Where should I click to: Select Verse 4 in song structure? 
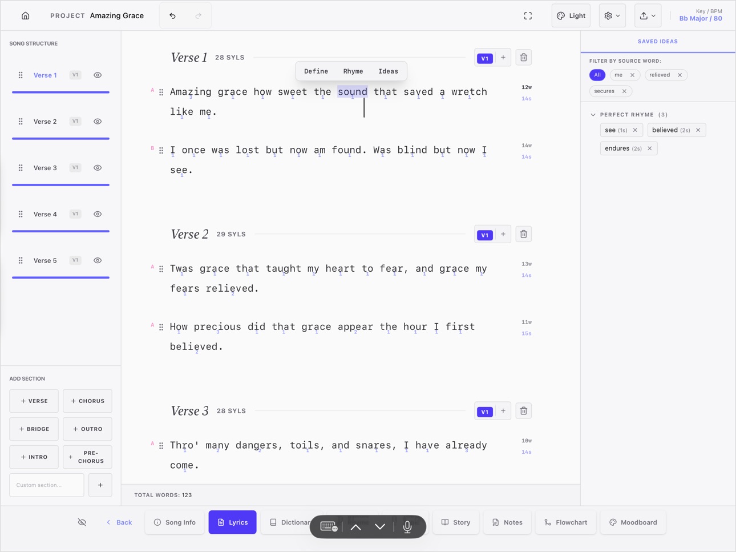pos(45,214)
